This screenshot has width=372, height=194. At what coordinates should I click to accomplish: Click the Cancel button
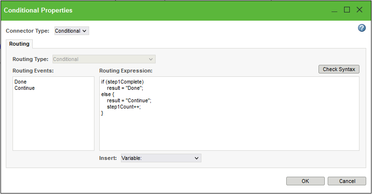click(347, 181)
